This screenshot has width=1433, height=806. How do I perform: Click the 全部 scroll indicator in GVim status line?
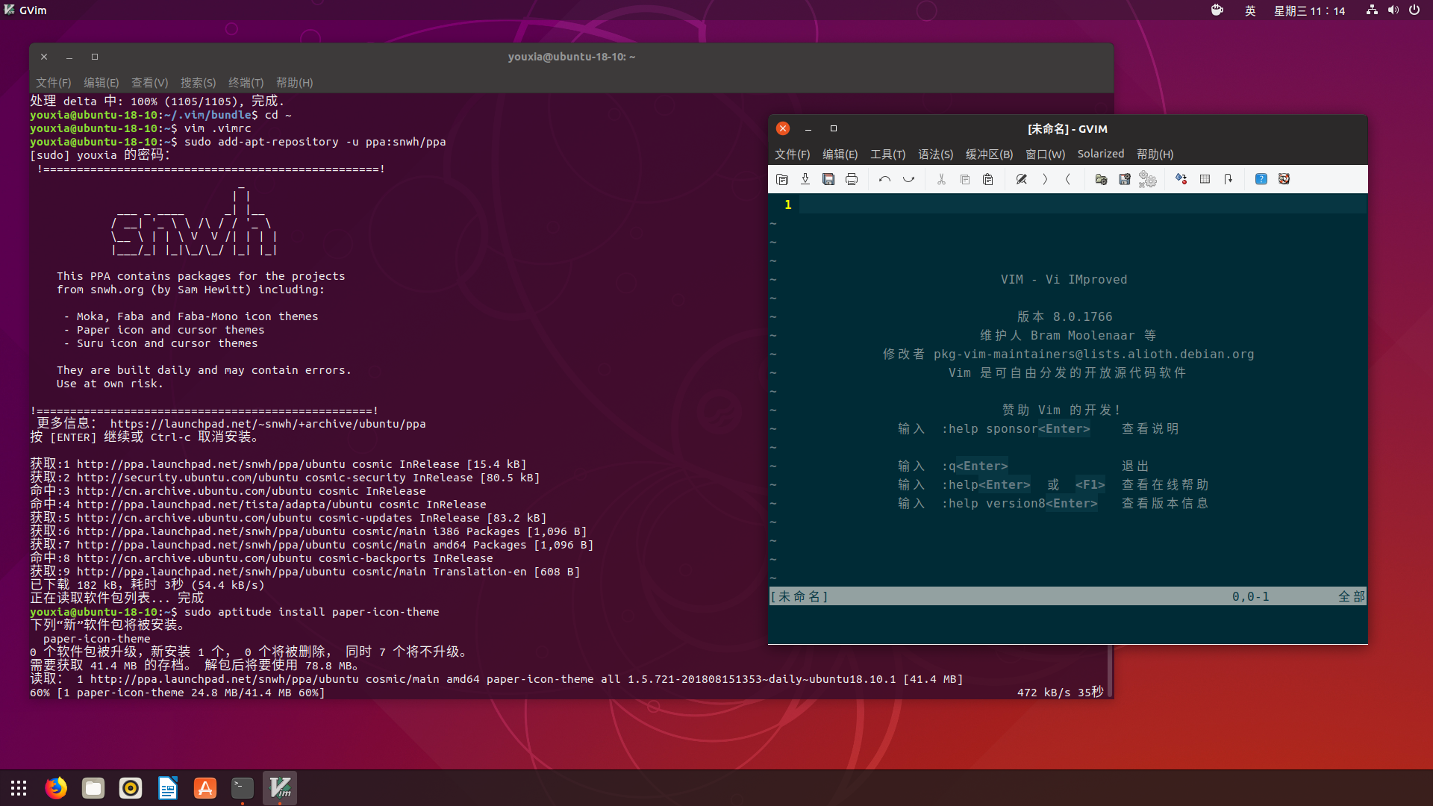[1352, 596]
